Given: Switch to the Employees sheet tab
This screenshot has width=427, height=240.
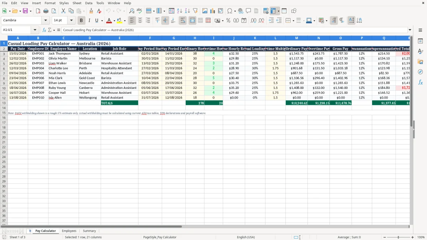Looking at the screenshot, I should [x=69, y=231].
